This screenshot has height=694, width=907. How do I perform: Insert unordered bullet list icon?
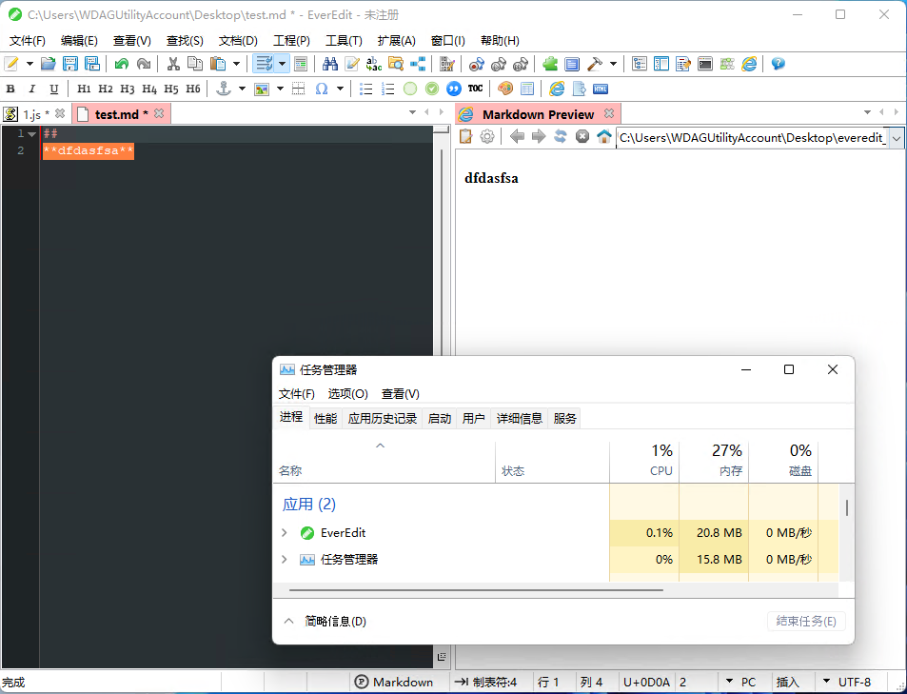coord(366,89)
